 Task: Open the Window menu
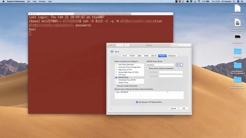(x=42, y=2)
